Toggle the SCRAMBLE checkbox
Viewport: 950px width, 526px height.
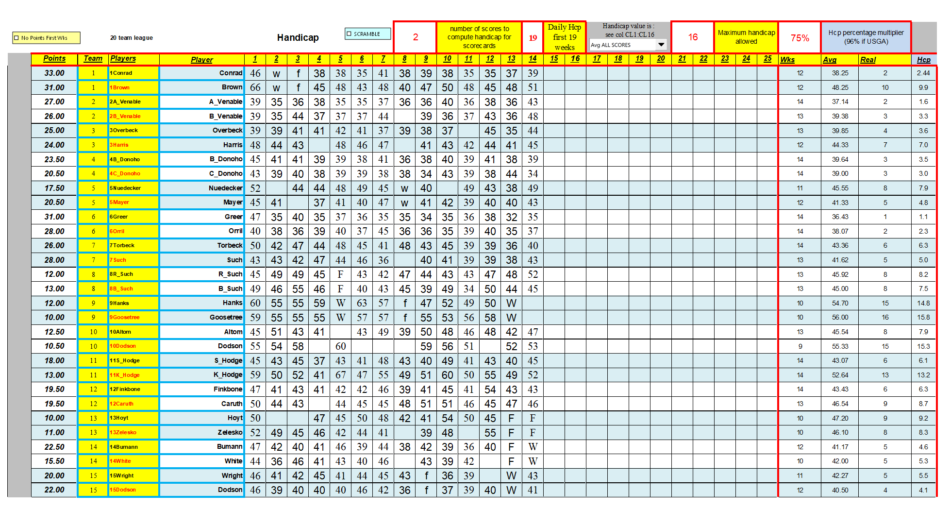(349, 34)
